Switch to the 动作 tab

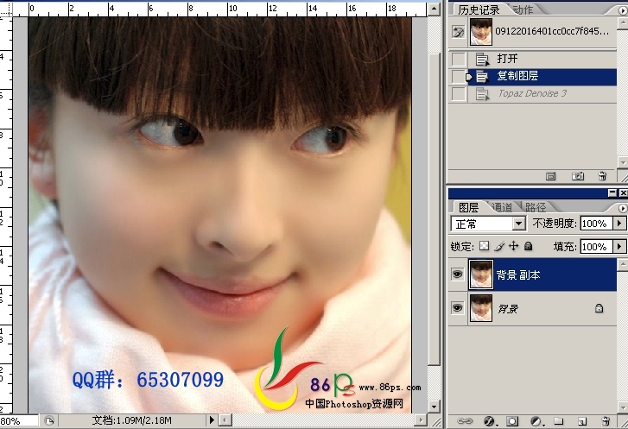click(523, 9)
